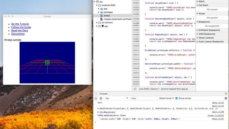Viewport: 229px width, 129px height.
Task: Show the console sidebar
Action: 96,99
